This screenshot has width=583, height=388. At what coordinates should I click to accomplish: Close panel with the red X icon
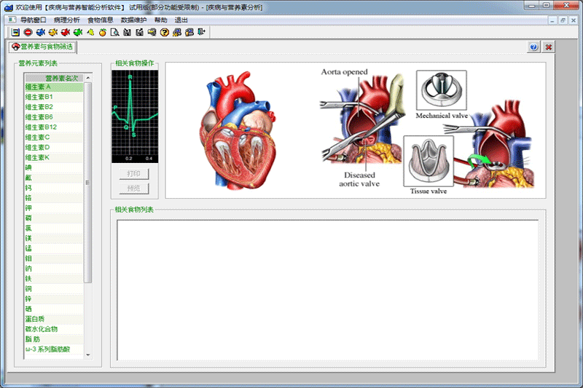[x=549, y=47]
